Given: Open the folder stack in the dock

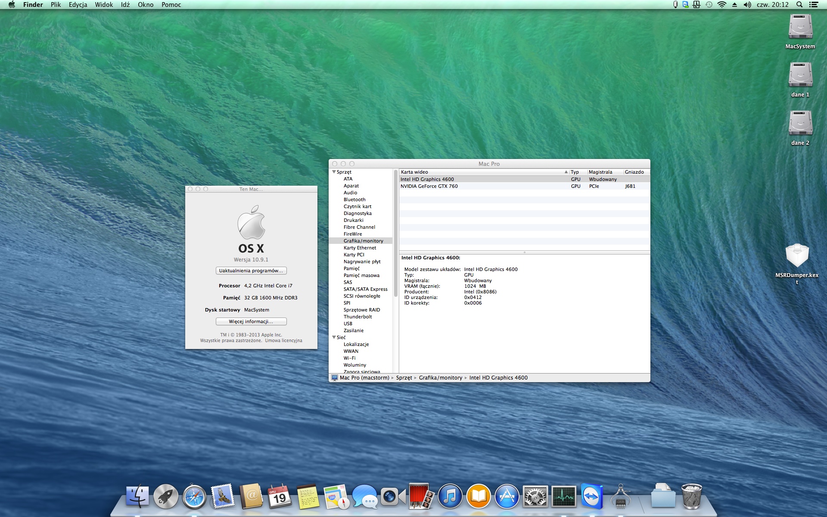Looking at the screenshot, I should 663,496.
